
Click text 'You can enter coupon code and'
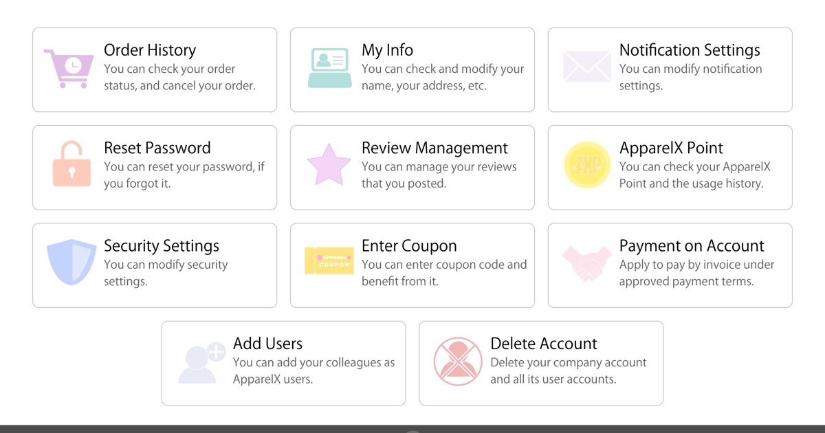(444, 265)
